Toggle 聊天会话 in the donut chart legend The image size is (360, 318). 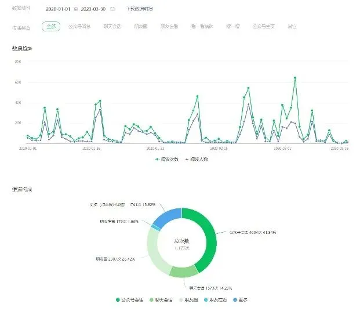(x=161, y=300)
